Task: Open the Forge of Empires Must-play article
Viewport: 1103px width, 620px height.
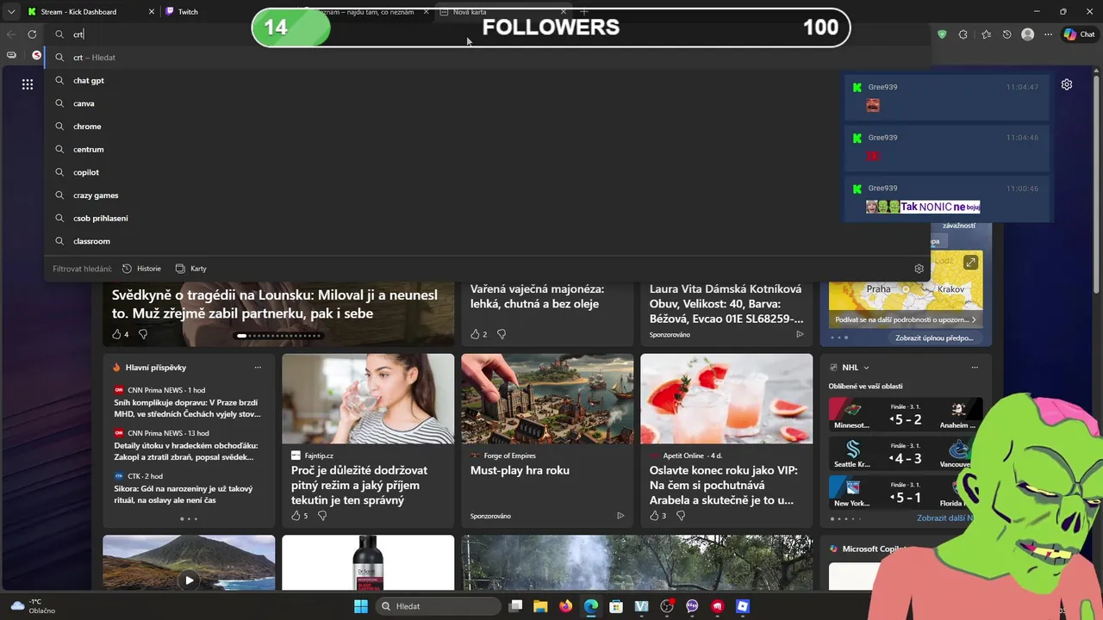Action: 520,470
